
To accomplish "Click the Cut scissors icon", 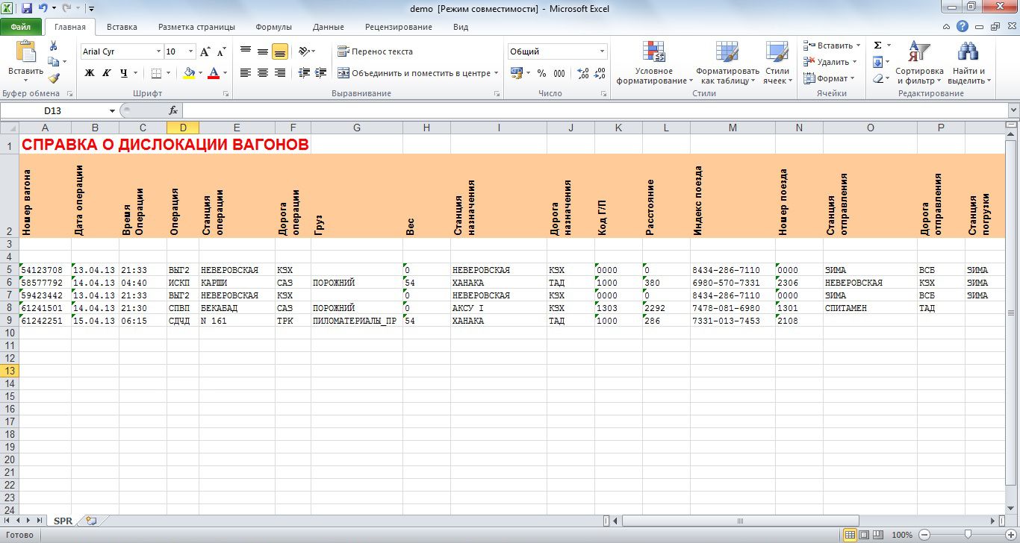I will click(x=53, y=46).
